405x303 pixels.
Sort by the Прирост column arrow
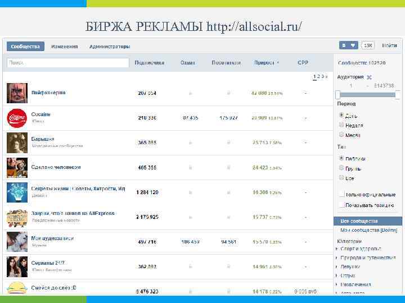click(278, 63)
